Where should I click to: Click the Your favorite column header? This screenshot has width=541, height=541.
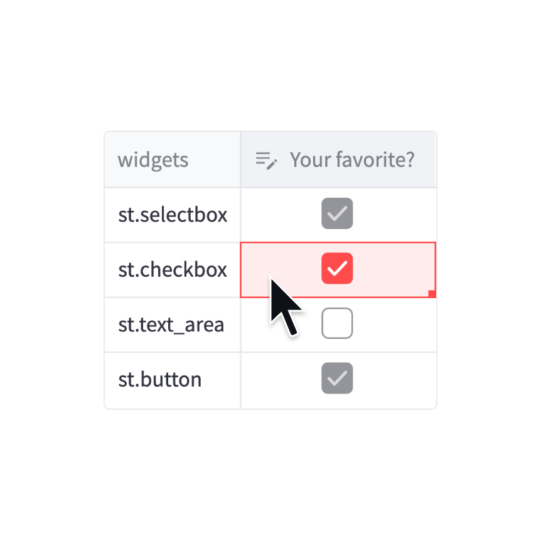pos(351,159)
